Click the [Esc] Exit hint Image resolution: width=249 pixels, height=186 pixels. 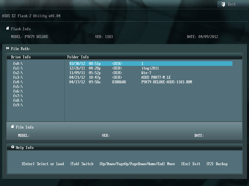(191, 164)
